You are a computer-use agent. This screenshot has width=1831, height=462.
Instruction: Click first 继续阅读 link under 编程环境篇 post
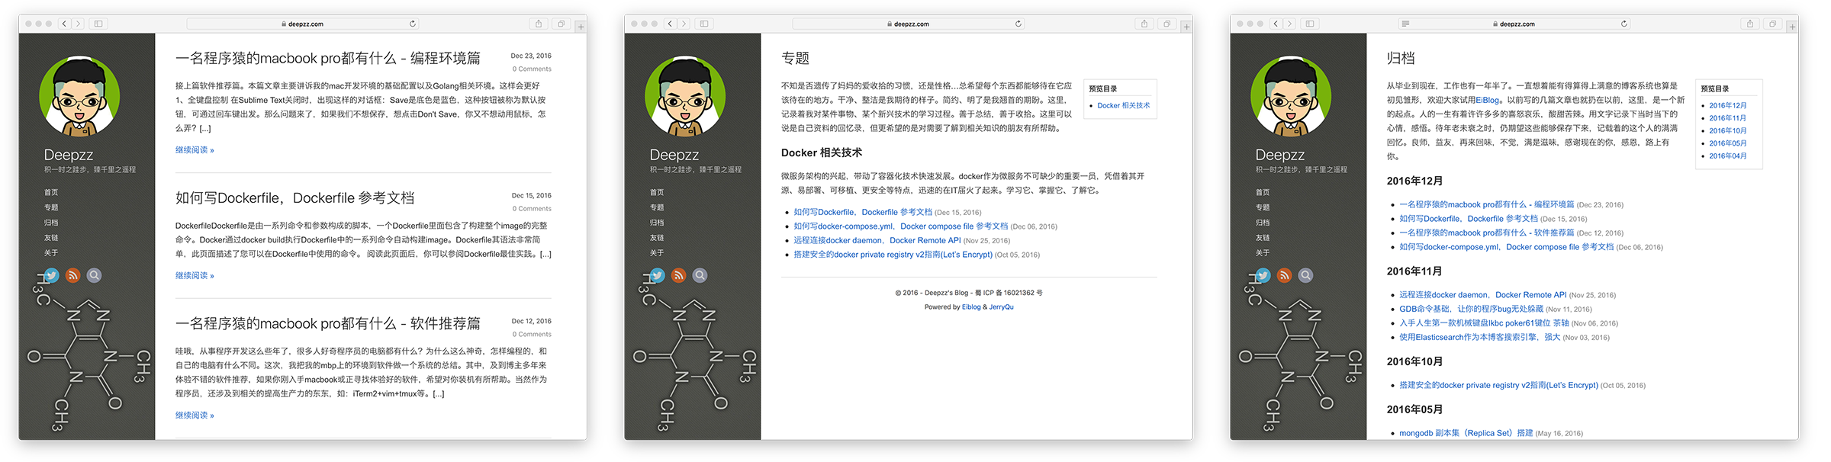pos(195,150)
